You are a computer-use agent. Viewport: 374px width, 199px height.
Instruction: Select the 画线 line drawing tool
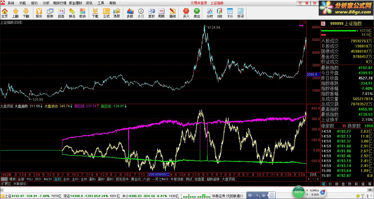(173, 13)
